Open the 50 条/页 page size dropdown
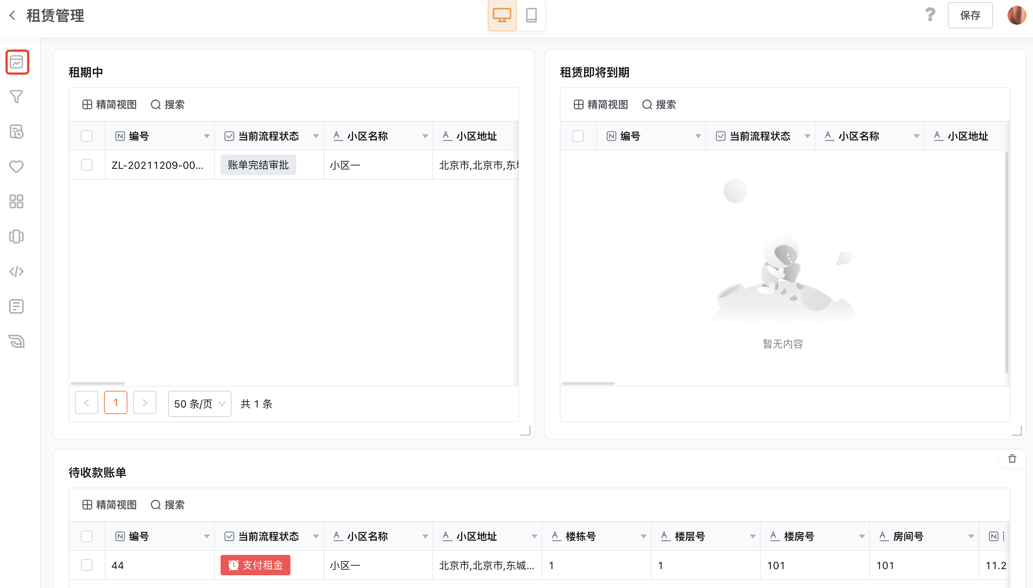 tap(199, 404)
